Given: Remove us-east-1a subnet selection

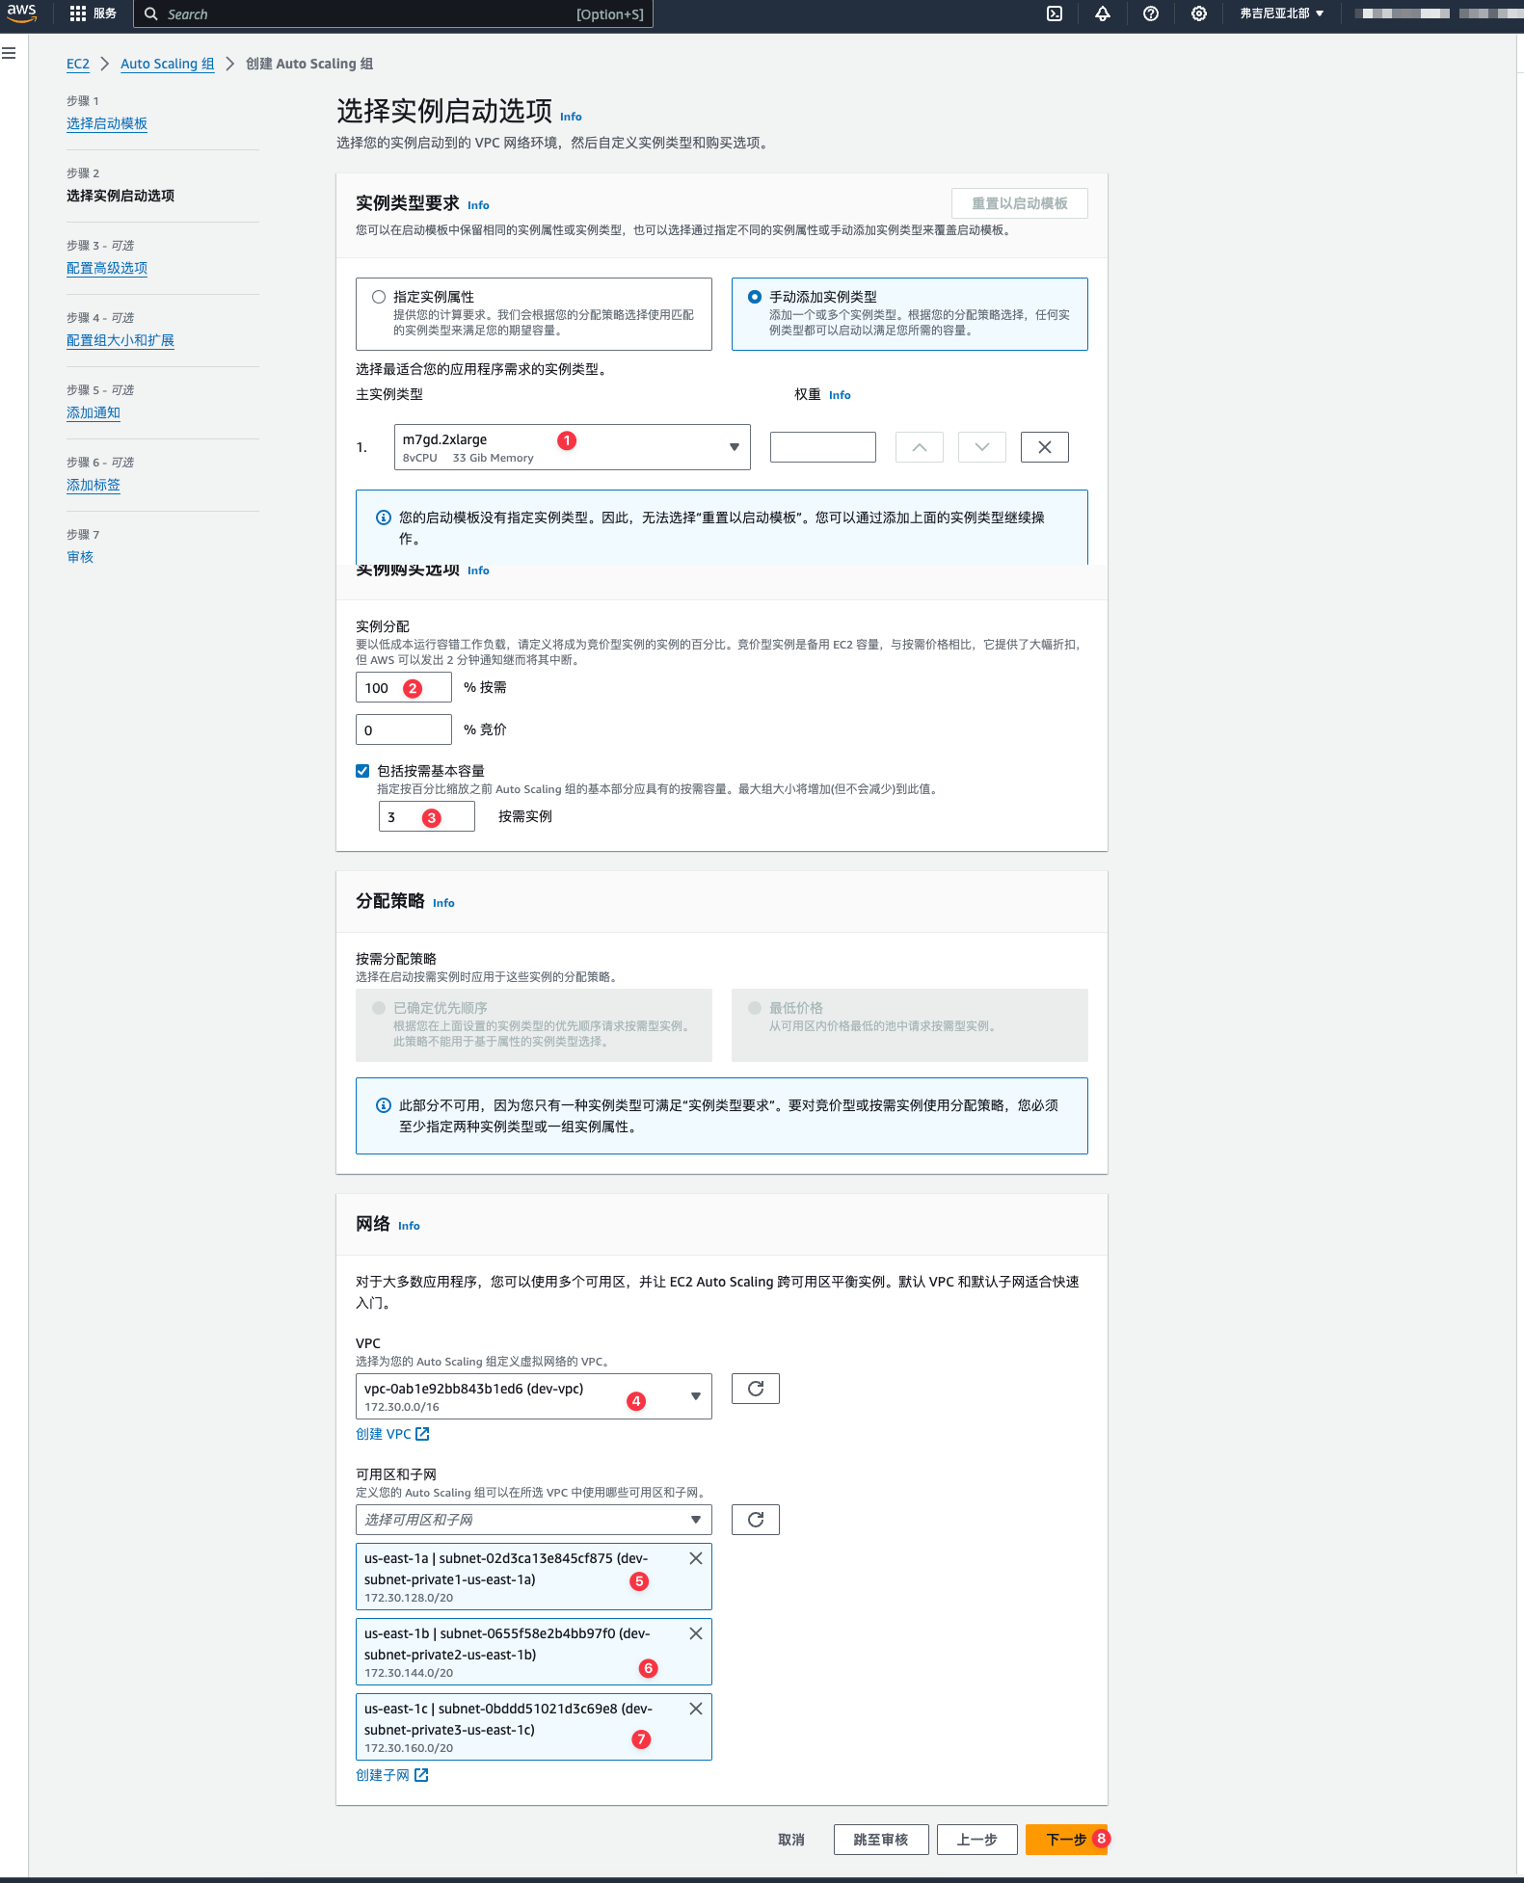Looking at the screenshot, I should [696, 1558].
